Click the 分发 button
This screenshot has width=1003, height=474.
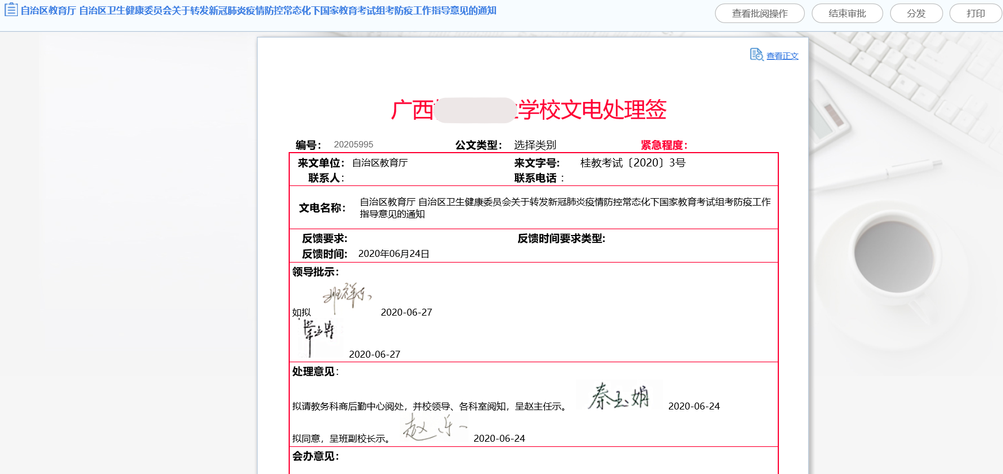click(x=915, y=13)
